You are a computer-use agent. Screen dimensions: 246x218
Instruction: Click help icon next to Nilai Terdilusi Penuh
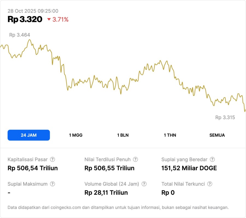[x=135, y=159]
